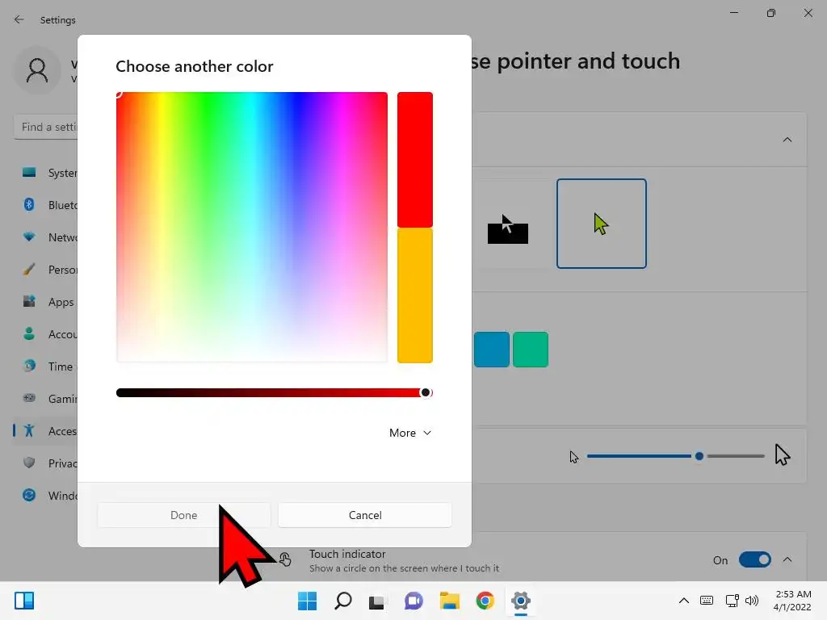827x620 pixels.
Task: Open Accessibility settings in sidebar
Action: pos(46,431)
